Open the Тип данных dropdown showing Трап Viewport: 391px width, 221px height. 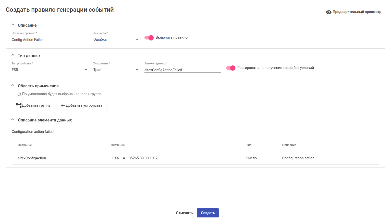[116, 70]
